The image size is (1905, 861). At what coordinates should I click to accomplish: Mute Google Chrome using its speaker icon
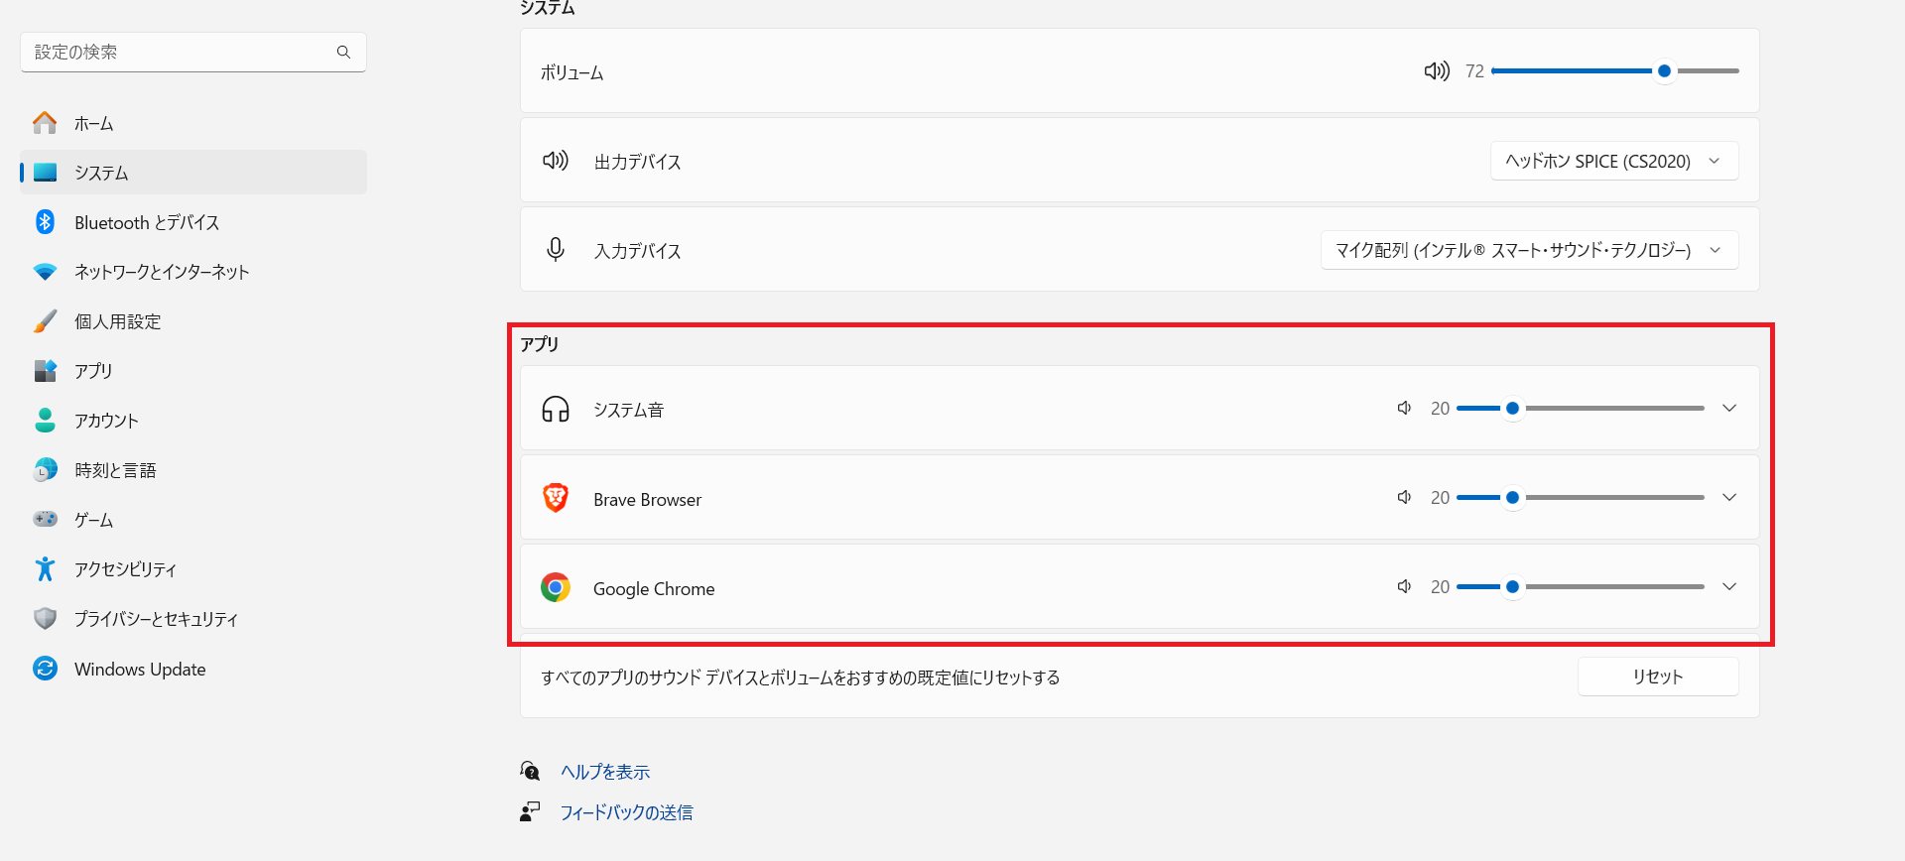[x=1404, y=586]
